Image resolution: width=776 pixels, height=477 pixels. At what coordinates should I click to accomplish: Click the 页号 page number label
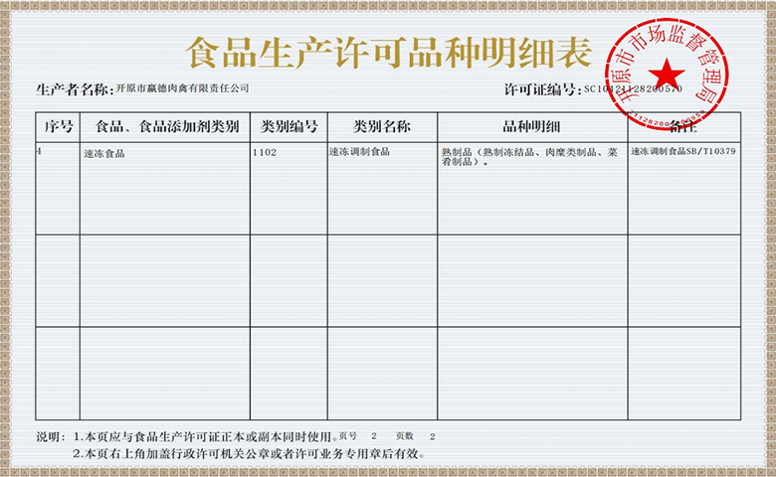347,436
